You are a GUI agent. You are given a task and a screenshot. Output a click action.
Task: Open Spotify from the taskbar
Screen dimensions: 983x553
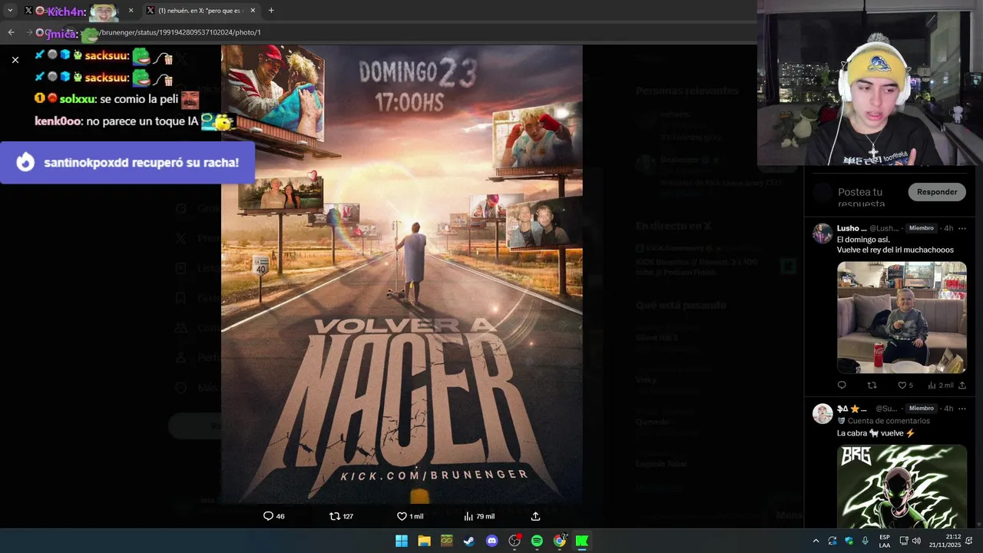pyautogui.click(x=537, y=541)
